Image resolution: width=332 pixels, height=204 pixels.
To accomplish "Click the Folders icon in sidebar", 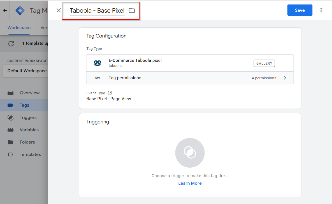I will click(x=10, y=142).
